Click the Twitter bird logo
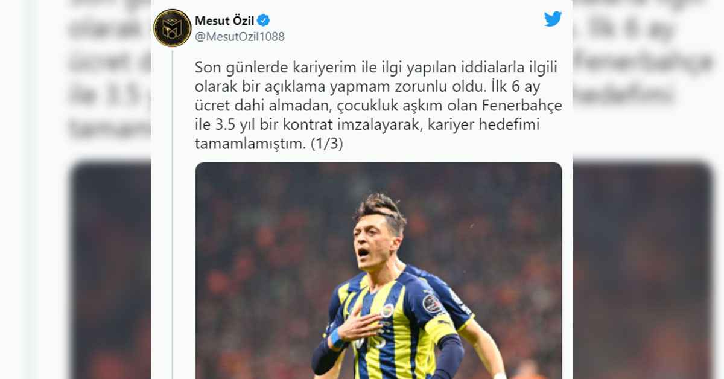724x379 pixels. [x=553, y=19]
